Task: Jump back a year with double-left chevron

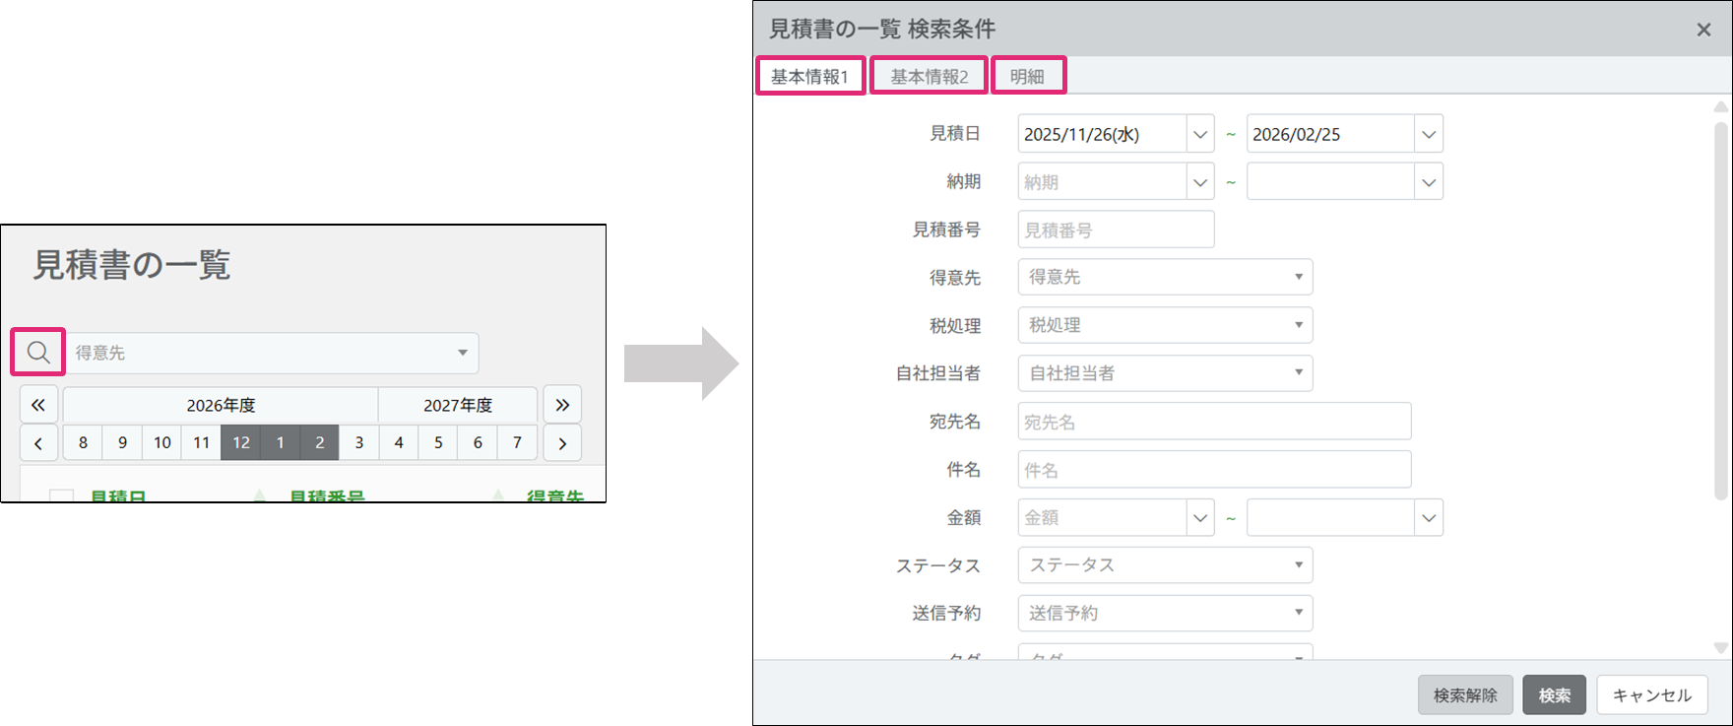Action: point(38,405)
